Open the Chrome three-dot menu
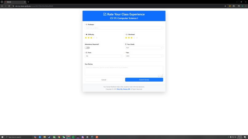The width and height of the screenshot is (248, 139). pos(246,6)
